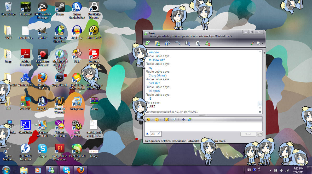This screenshot has height=174, width=312.
Task: Open the Skype taskbar button
Action: coord(66,170)
